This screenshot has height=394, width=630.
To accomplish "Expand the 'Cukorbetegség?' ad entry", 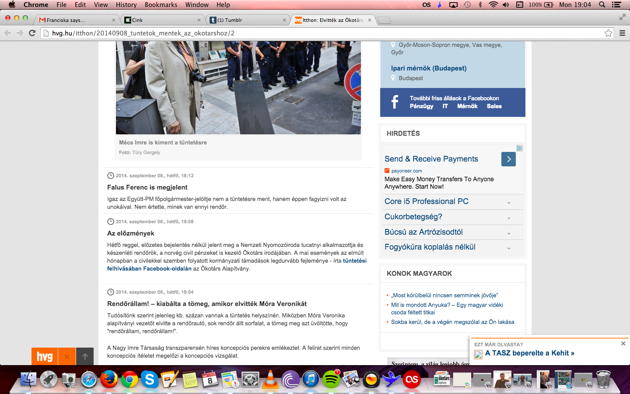I will click(509, 218).
